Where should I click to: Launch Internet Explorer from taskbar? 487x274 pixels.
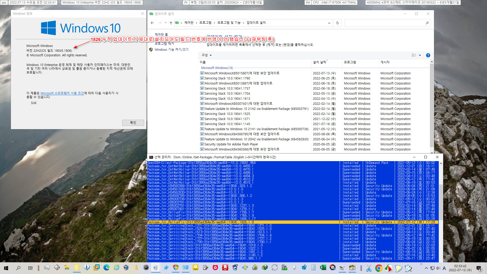point(116,268)
